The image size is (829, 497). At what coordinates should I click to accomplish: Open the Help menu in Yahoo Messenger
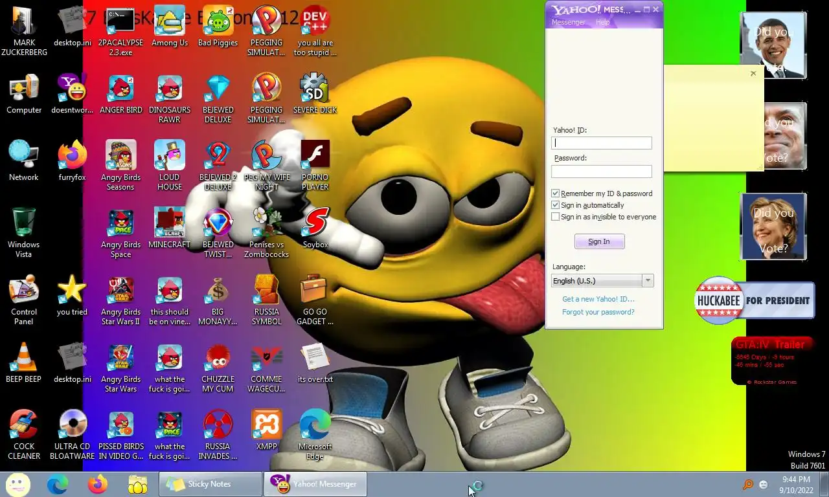(x=602, y=22)
